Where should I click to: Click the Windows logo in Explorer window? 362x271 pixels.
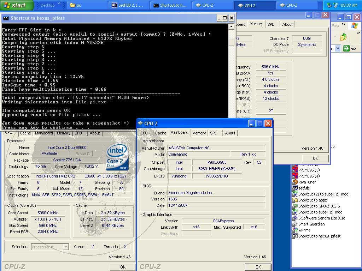[x=354, y=25]
